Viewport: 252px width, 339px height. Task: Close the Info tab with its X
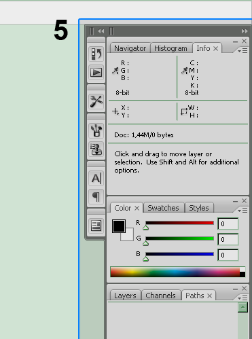216,48
